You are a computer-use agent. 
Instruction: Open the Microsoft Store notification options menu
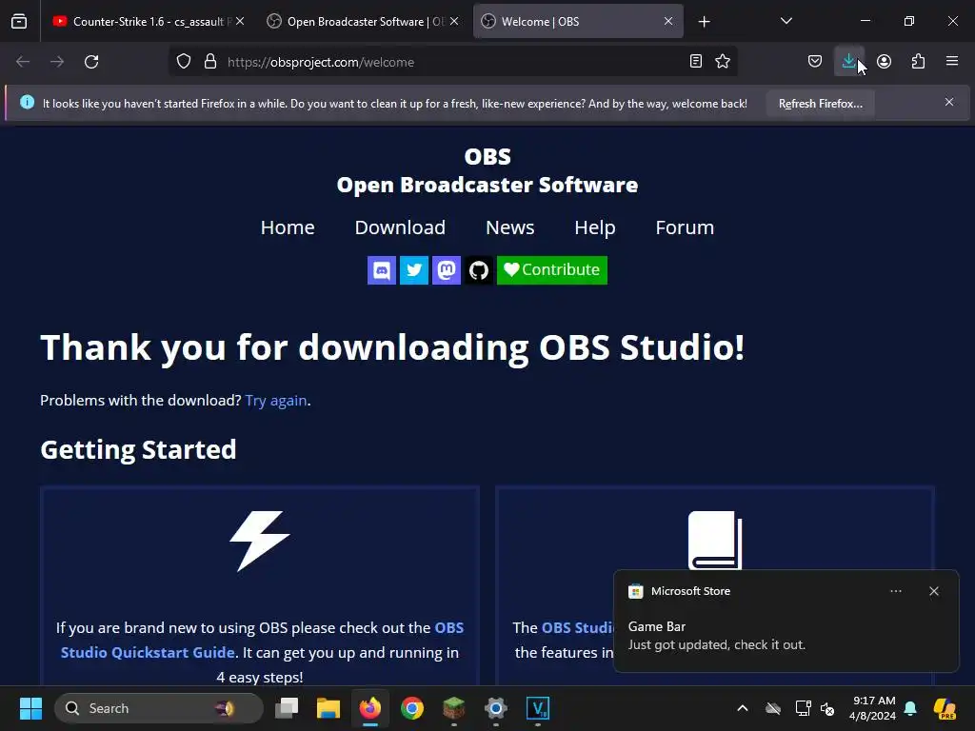(895, 591)
